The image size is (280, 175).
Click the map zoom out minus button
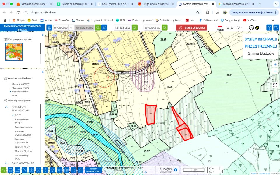[x=275, y=71]
